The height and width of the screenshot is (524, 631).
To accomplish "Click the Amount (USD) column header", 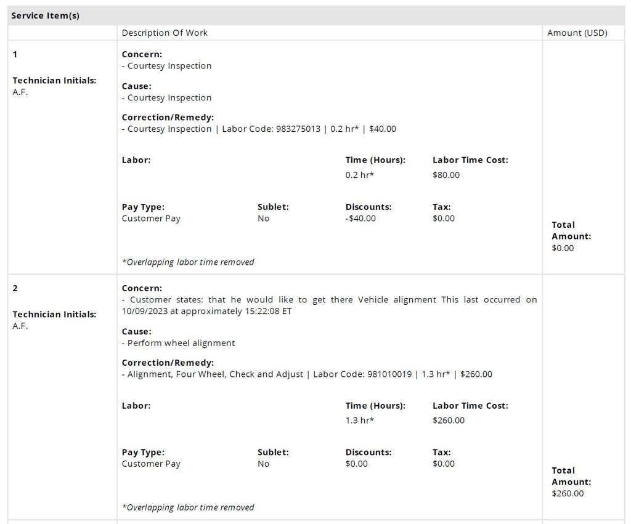I will click(577, 33).
